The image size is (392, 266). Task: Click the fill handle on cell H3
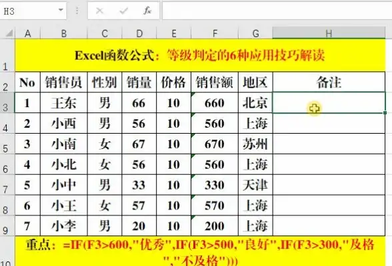[385, 113]
